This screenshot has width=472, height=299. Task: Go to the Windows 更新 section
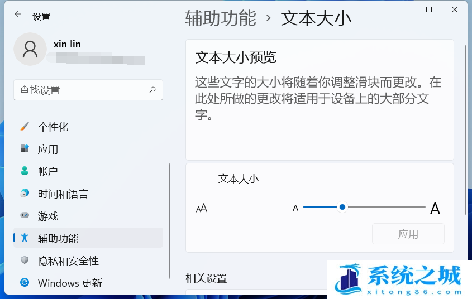70,283
